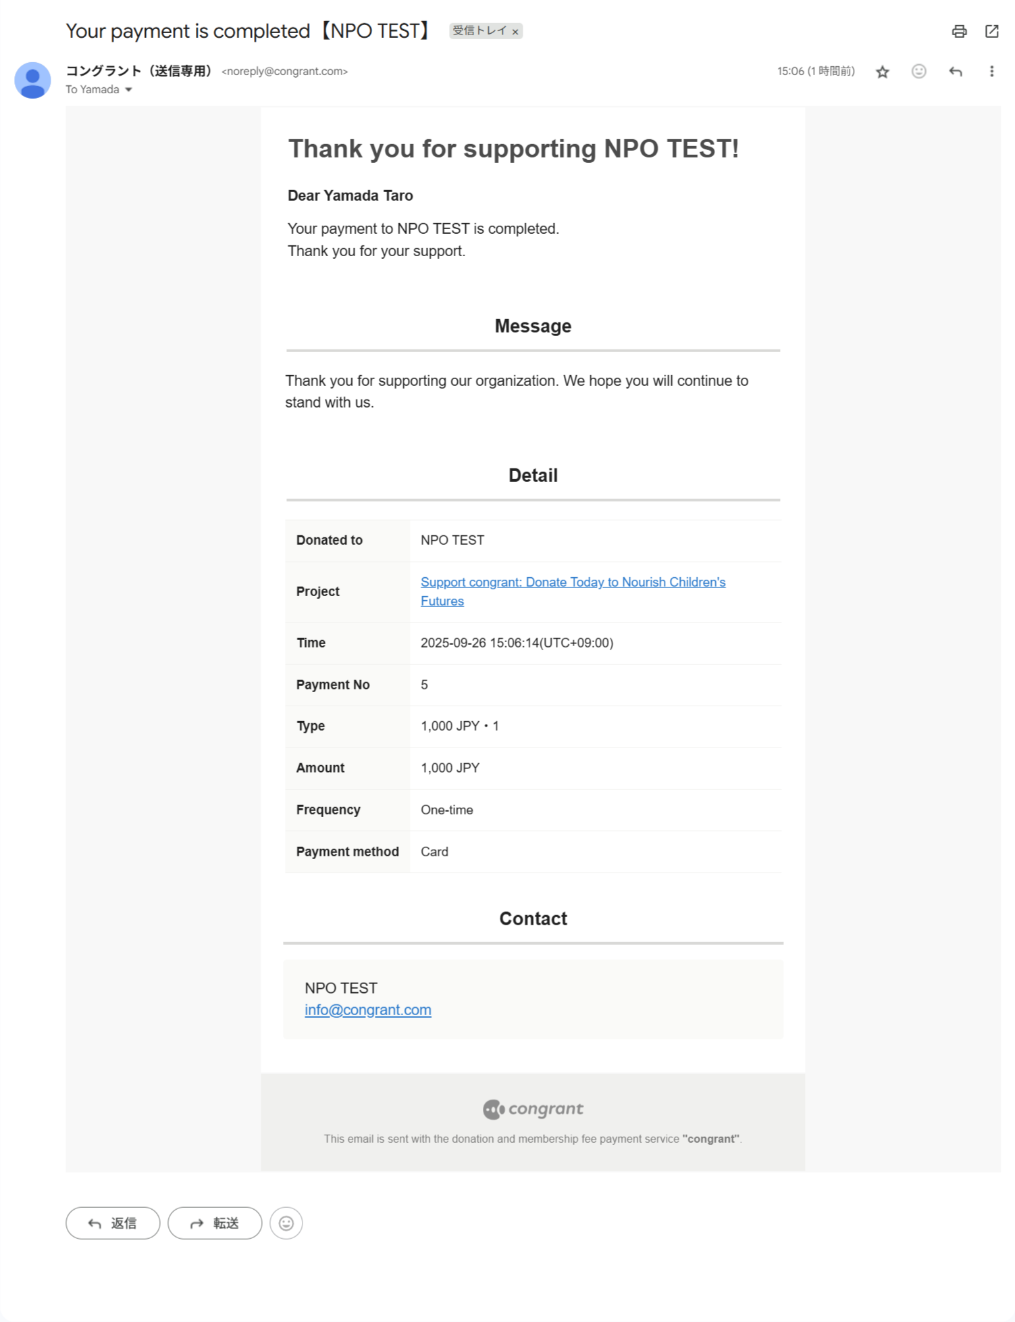Viewport: 1015px width, 1322px height.
Task: Open the Support congrant project link
Action: tap(573, 583)
